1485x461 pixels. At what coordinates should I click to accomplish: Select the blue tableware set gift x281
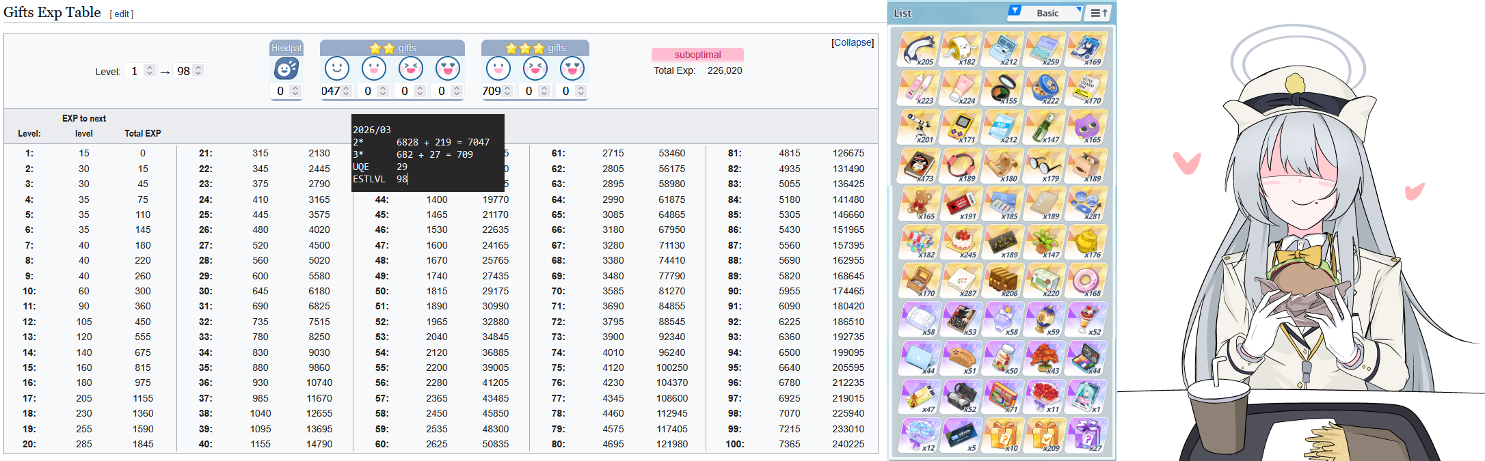click(1087, 204)
